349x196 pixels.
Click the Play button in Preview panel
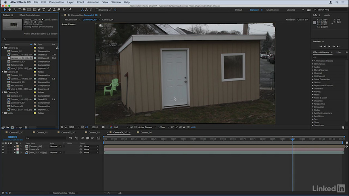(329, 46)
